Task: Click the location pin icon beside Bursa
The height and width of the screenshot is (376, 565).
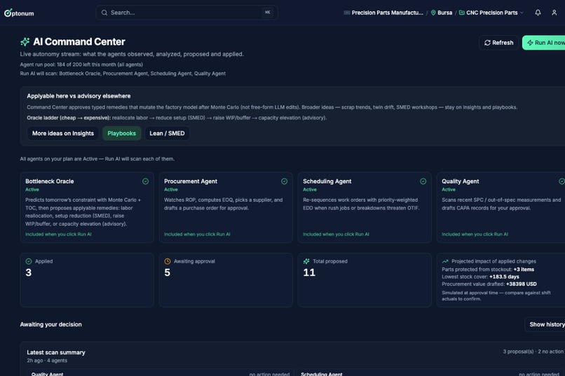Action: (x=433, y=13)
